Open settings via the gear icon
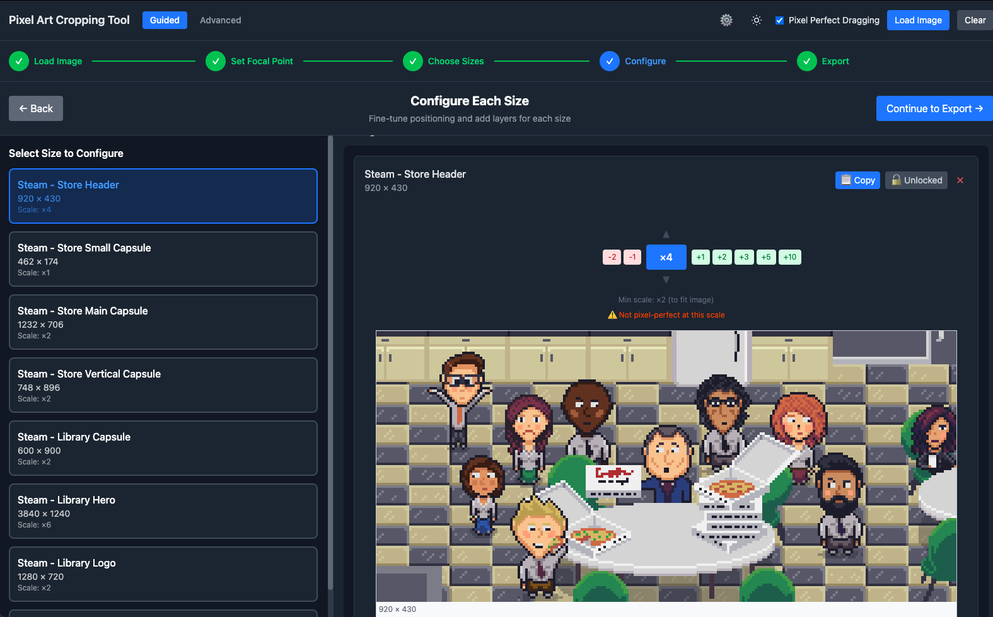993x617 pixels. coord(726,20)
